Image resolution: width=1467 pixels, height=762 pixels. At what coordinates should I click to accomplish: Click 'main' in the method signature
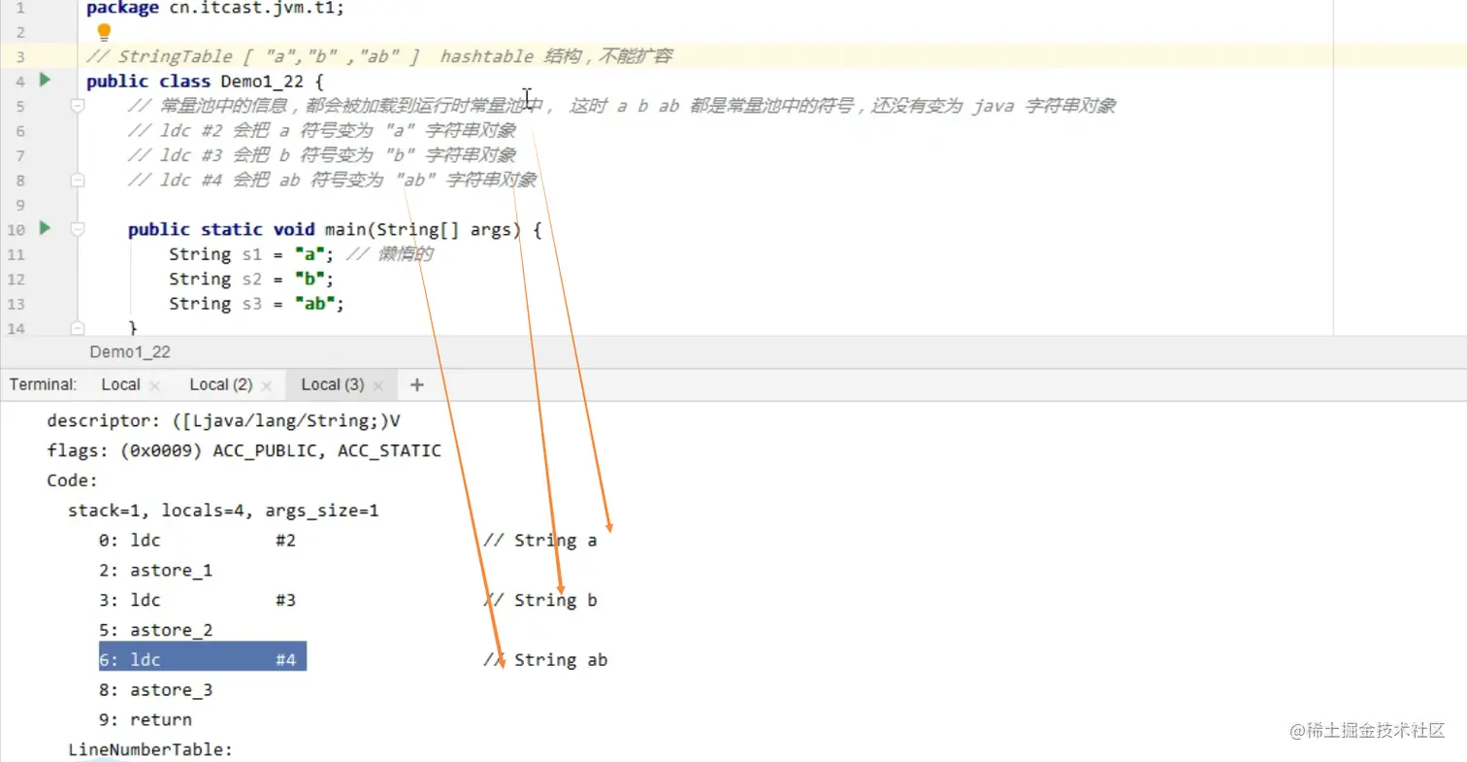[x=346, y=229]
